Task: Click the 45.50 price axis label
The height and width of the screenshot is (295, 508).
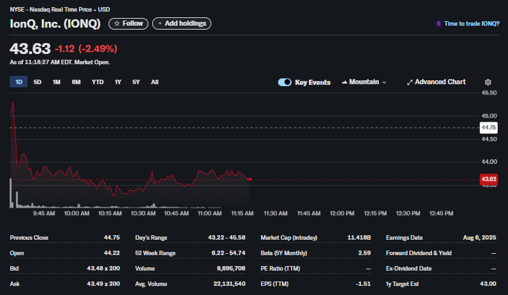Action: point(489,93)
